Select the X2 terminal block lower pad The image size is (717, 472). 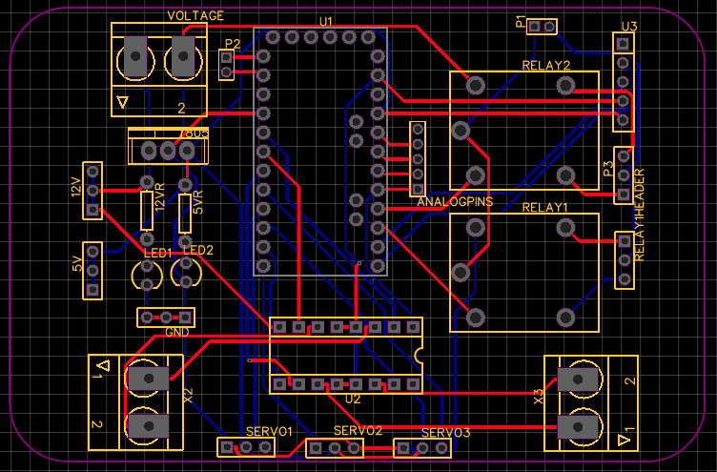(x=149, y=426)
